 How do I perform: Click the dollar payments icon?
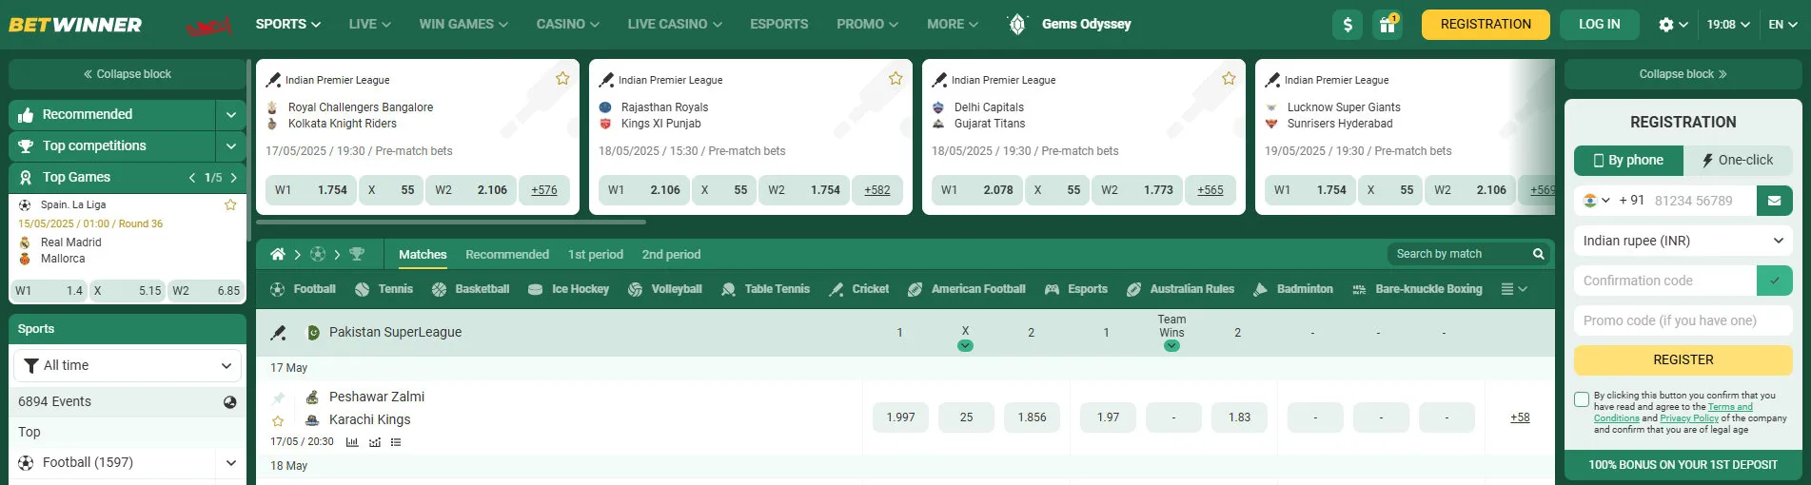tap(1347, 25)
